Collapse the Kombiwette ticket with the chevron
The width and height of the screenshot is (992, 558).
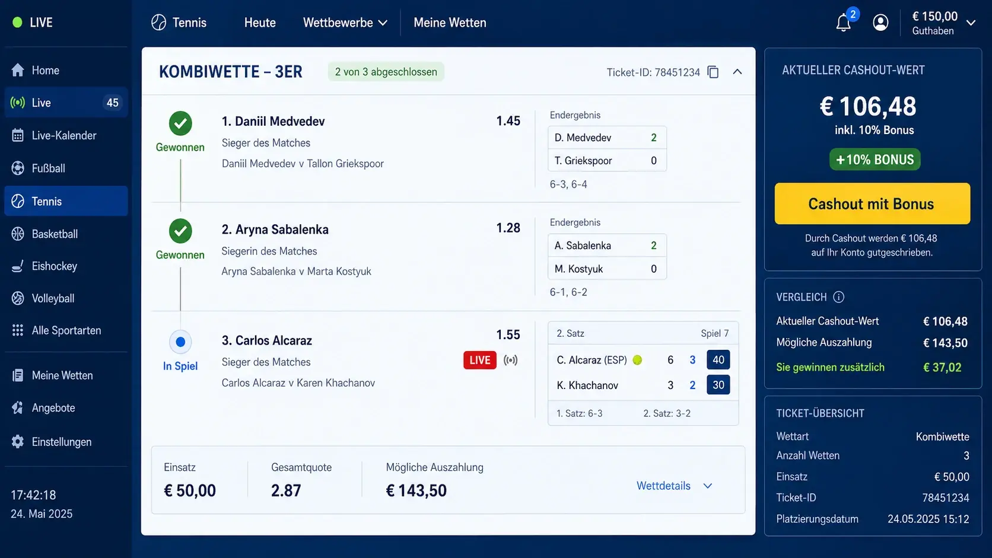tap(737, 72)
